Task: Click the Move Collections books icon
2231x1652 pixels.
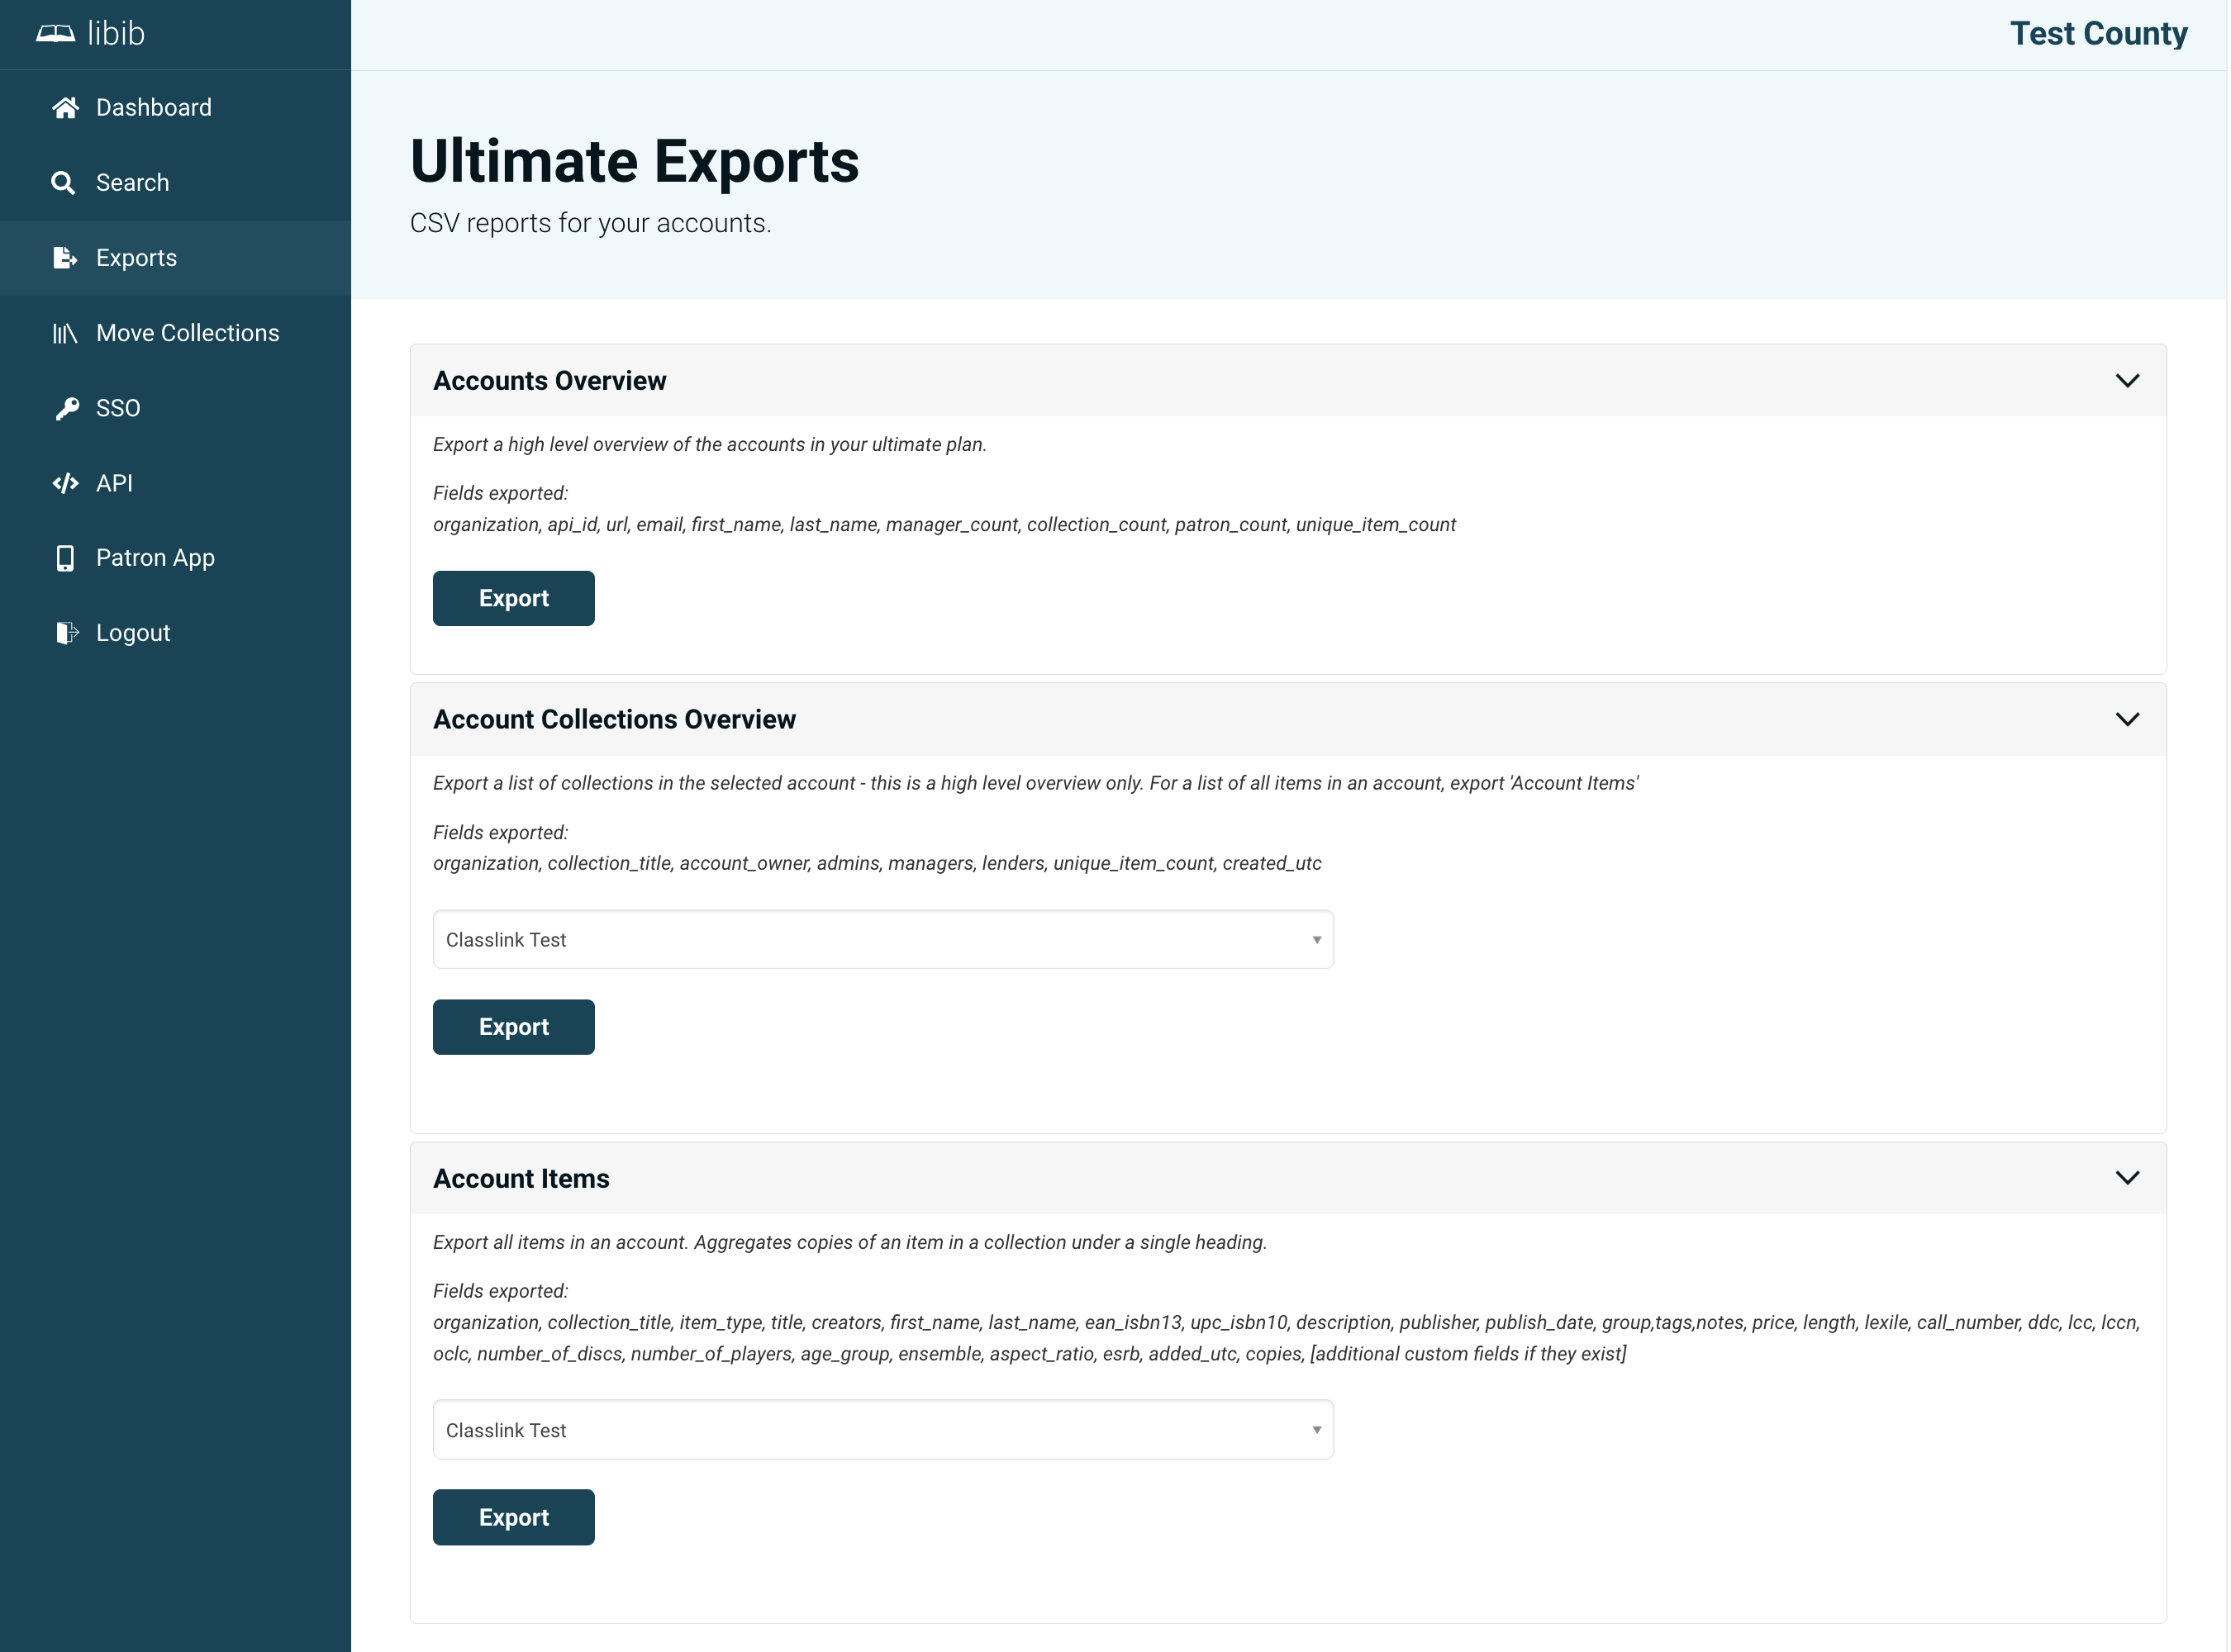Action: pos(65,333)
